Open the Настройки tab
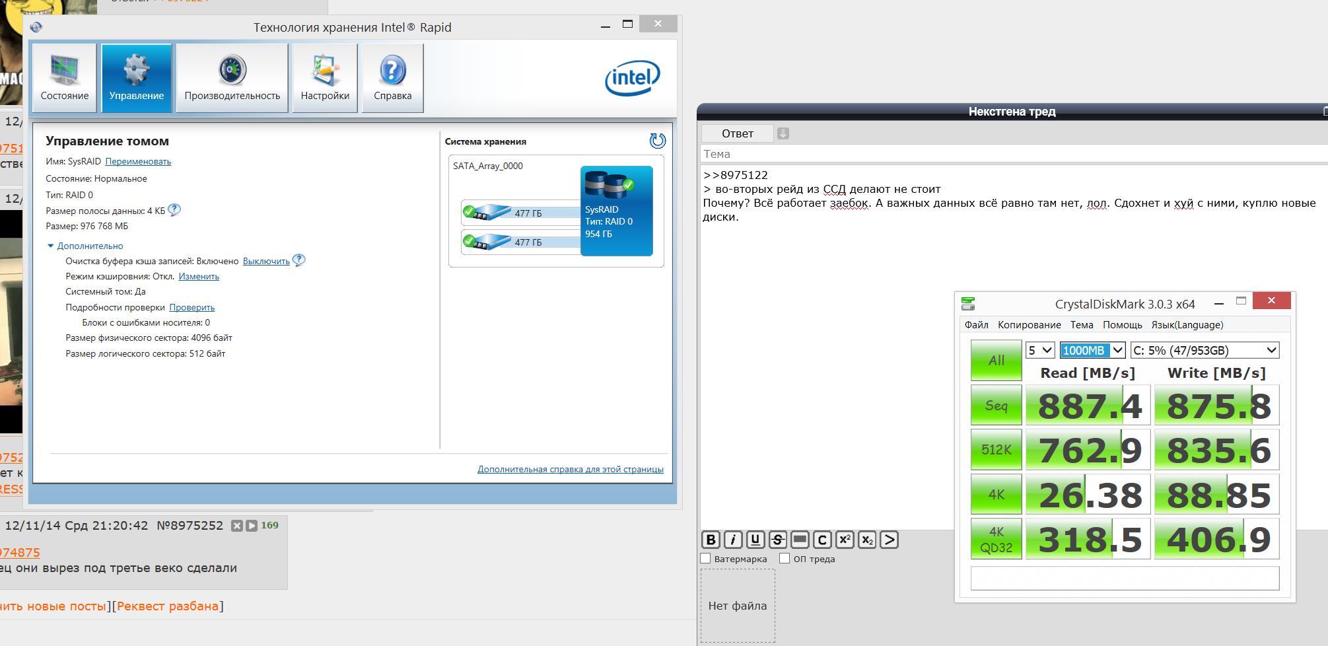The height and width of the screenshot is (646, 1328). click(x=325, y=78)
